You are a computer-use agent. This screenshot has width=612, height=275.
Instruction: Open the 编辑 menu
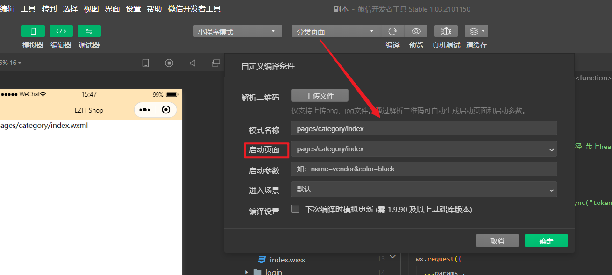(7, 9)
